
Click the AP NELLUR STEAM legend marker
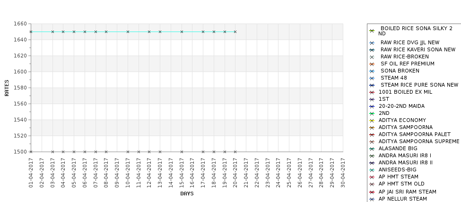(372, 199)
